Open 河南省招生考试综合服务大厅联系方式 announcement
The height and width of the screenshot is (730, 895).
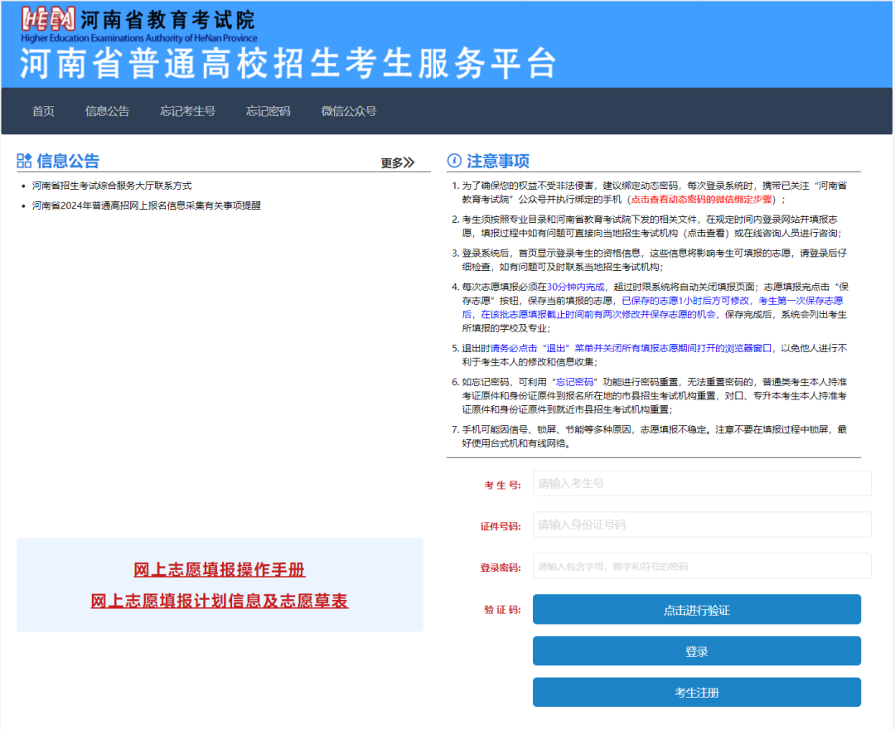112,186
